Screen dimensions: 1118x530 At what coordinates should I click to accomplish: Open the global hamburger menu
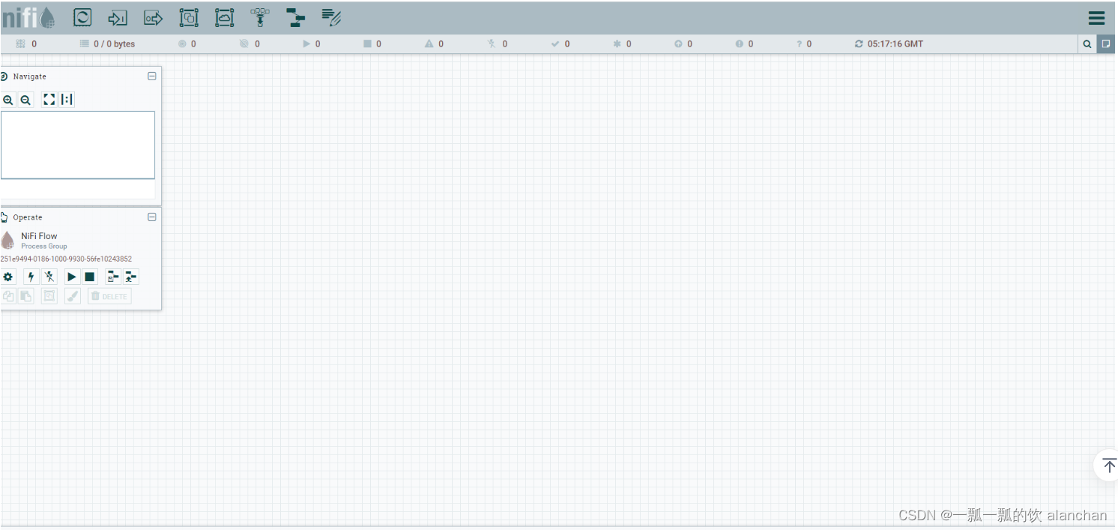pos(1097,18)
